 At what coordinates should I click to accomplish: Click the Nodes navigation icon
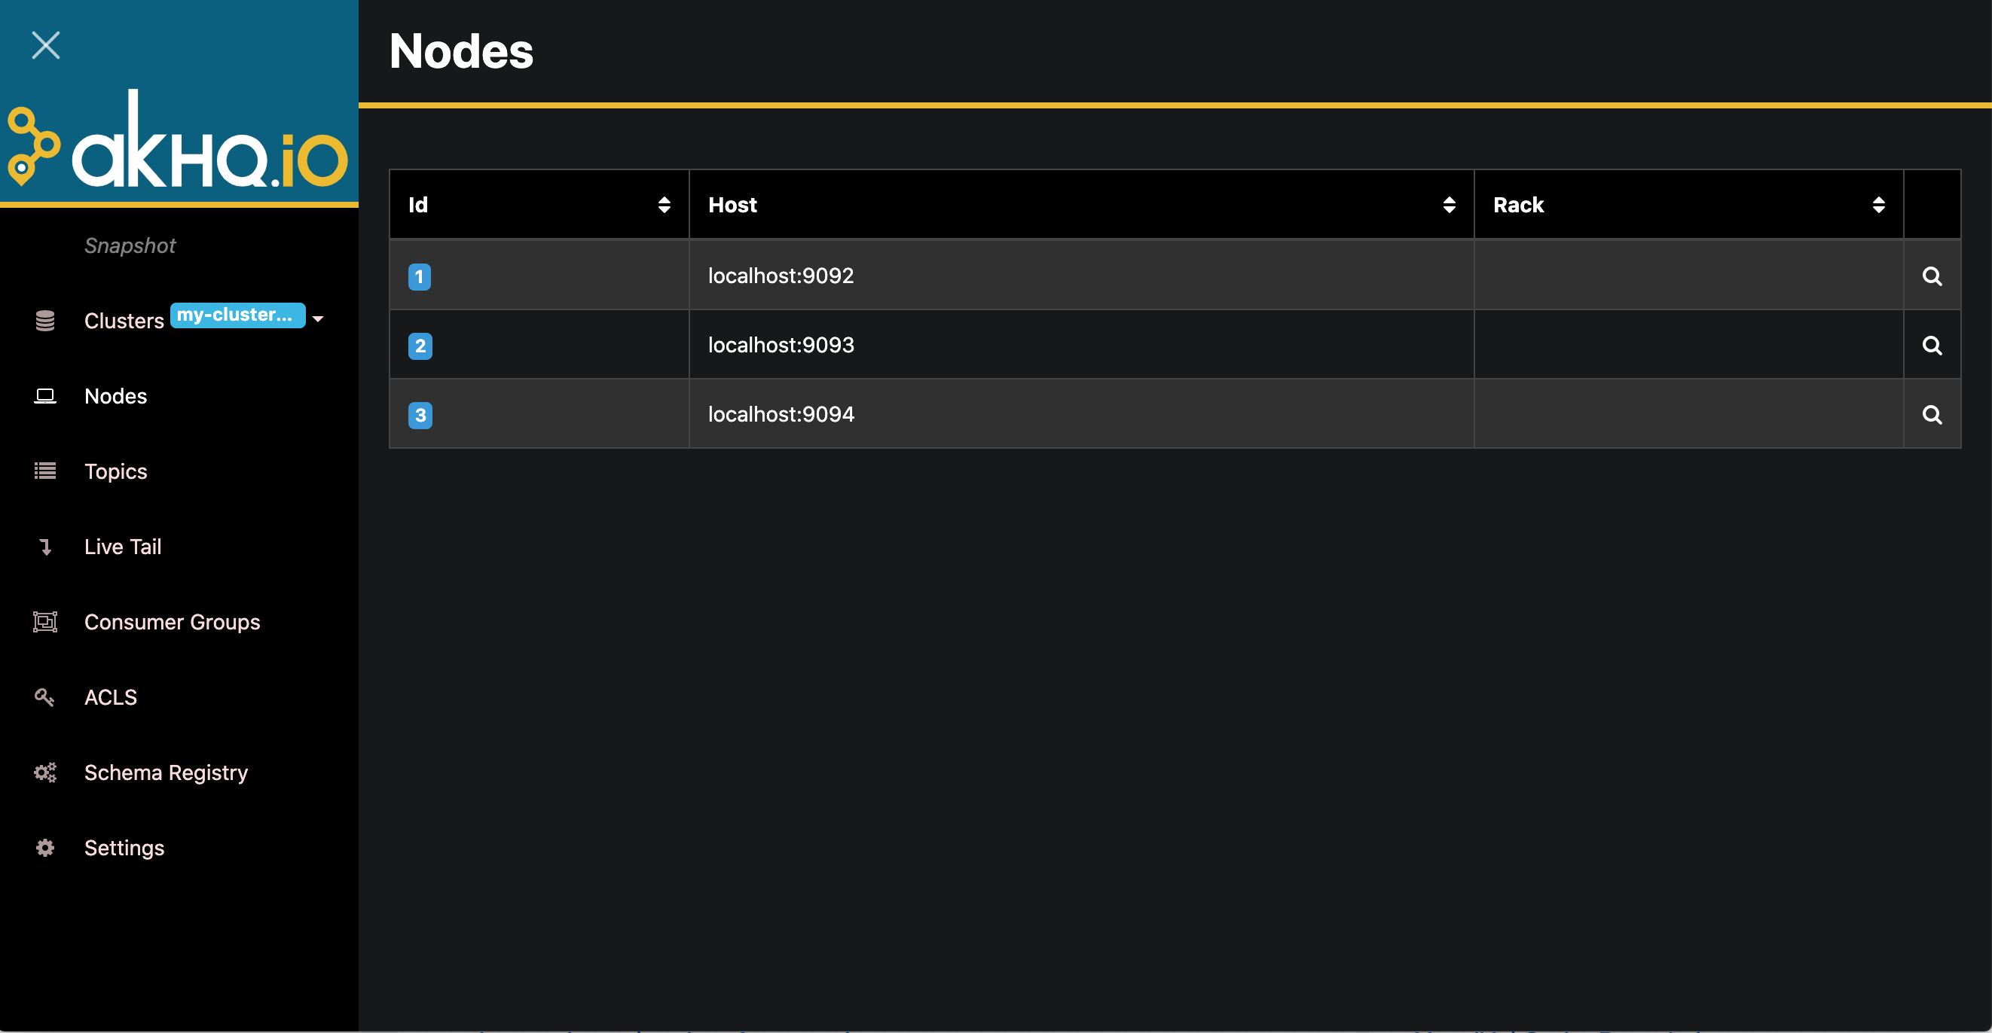[44, 395]
